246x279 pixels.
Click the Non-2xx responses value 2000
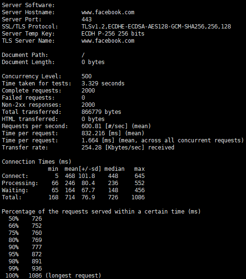pos(88,105)
